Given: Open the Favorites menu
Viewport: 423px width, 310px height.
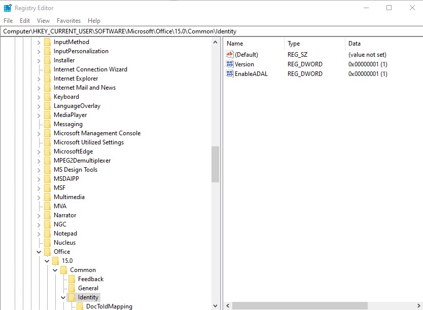Looking at the screenshot, I should point(68,21).
